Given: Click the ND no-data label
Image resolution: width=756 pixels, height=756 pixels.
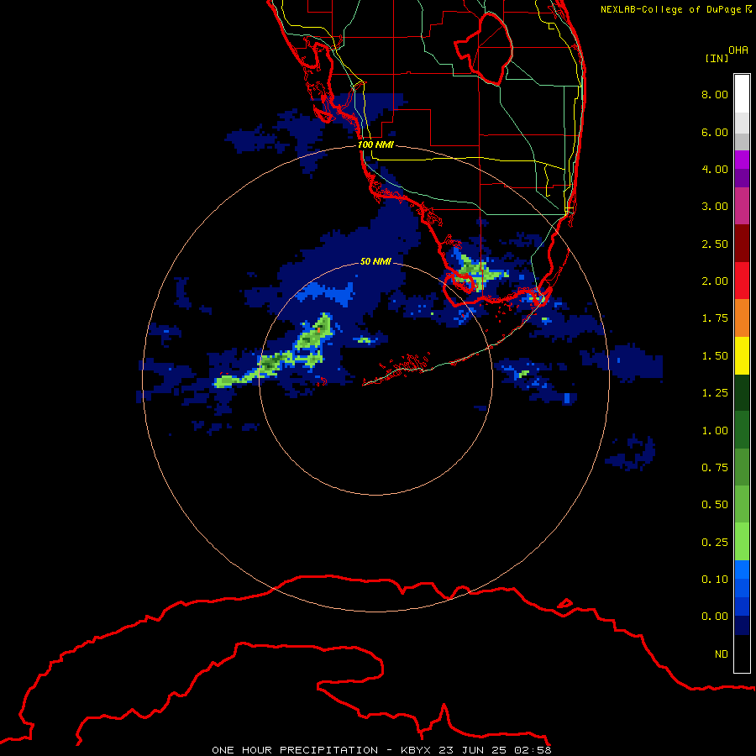Looking at the screenshot, I should [722, 654].
